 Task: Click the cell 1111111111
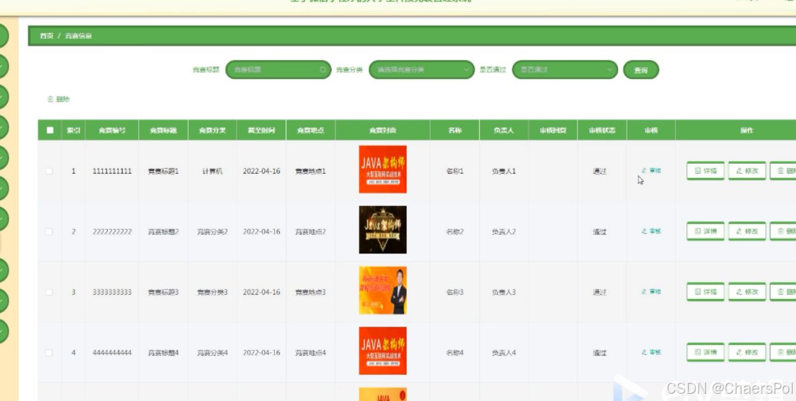pos(112,171)
